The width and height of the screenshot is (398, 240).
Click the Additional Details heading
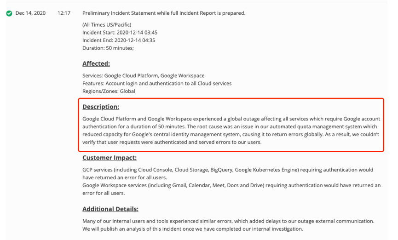pos(110,209)
